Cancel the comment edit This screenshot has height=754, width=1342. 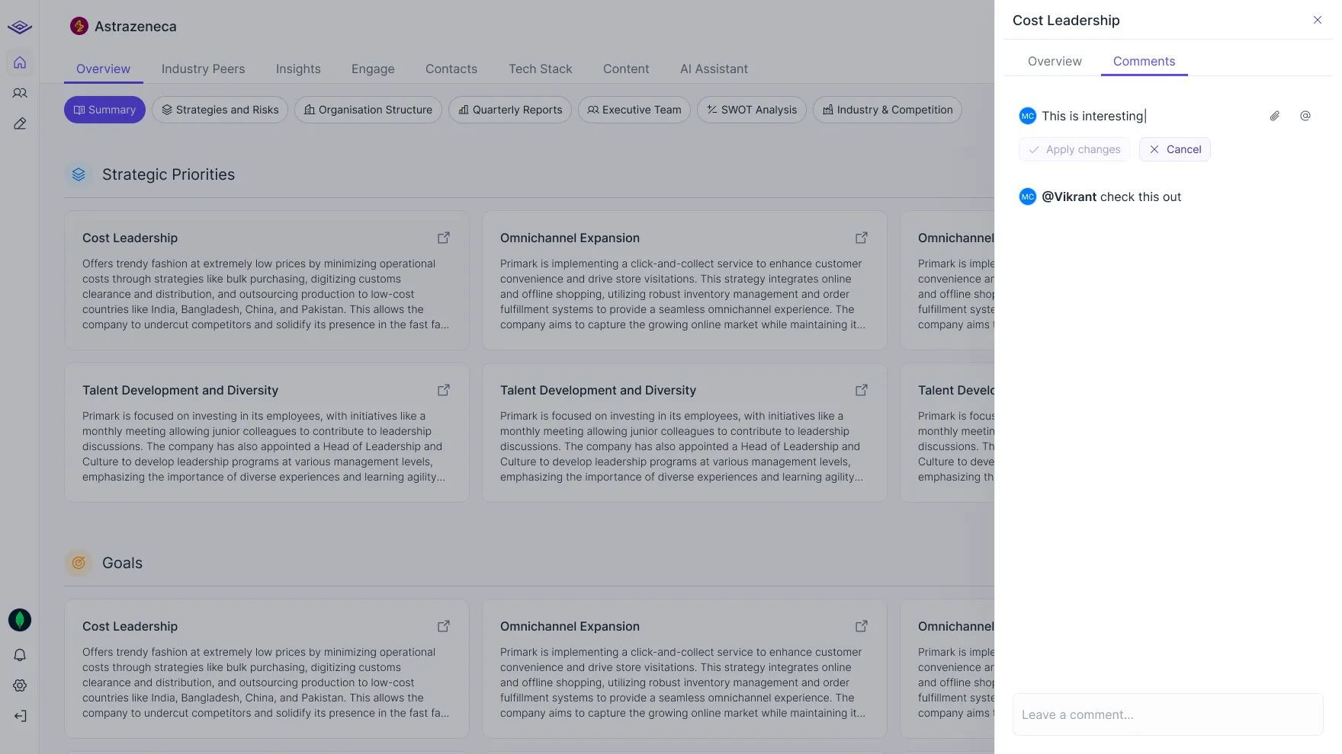coord(1175,149)
